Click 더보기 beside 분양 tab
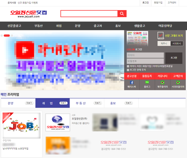This screenshot has width=187, height=158. pos(29,103)
